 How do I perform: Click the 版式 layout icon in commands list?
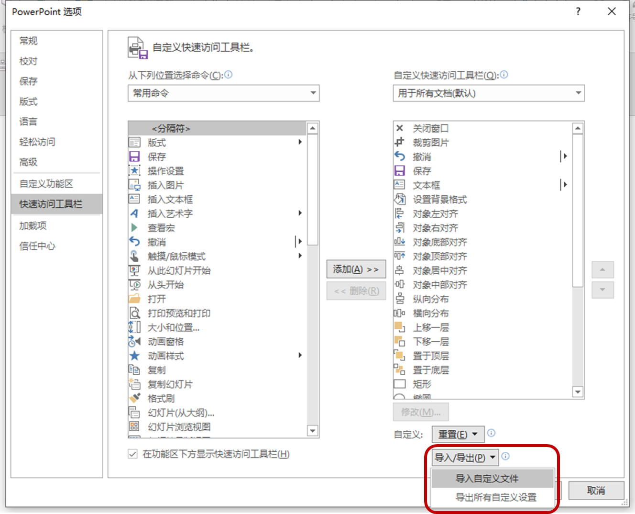click(134, 143)
